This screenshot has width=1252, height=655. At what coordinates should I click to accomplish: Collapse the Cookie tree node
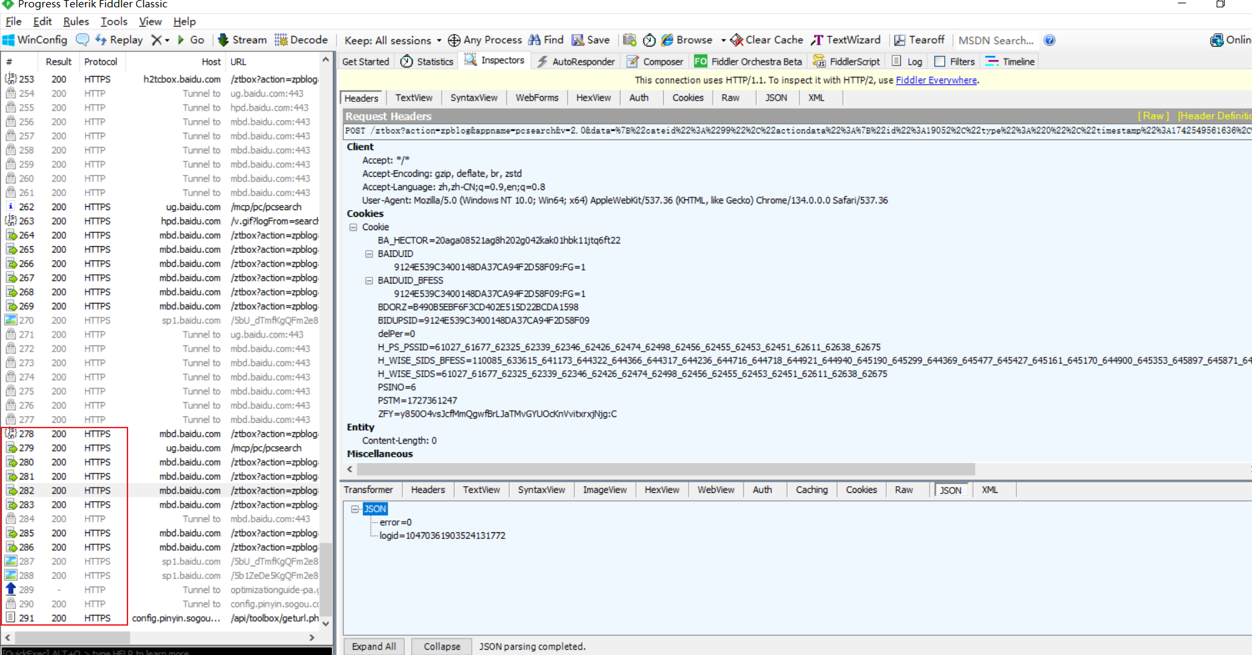tap(353, 227)
